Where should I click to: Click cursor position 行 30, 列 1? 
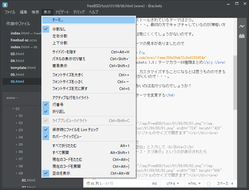coord(94,184)
